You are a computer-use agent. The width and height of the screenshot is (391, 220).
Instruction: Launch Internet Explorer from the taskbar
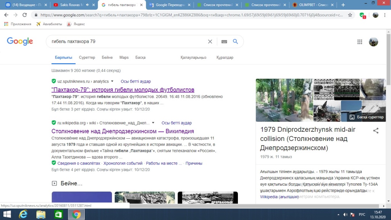[23, 214]
